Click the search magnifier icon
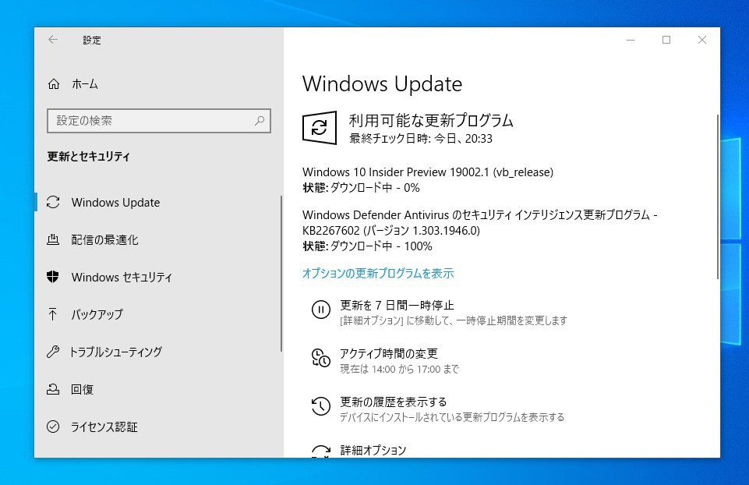This screenshot has width=749, height=485. [260, 120]
